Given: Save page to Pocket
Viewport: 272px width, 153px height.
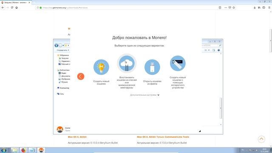Looking at the screenshot, I should (x=229, y=8).
